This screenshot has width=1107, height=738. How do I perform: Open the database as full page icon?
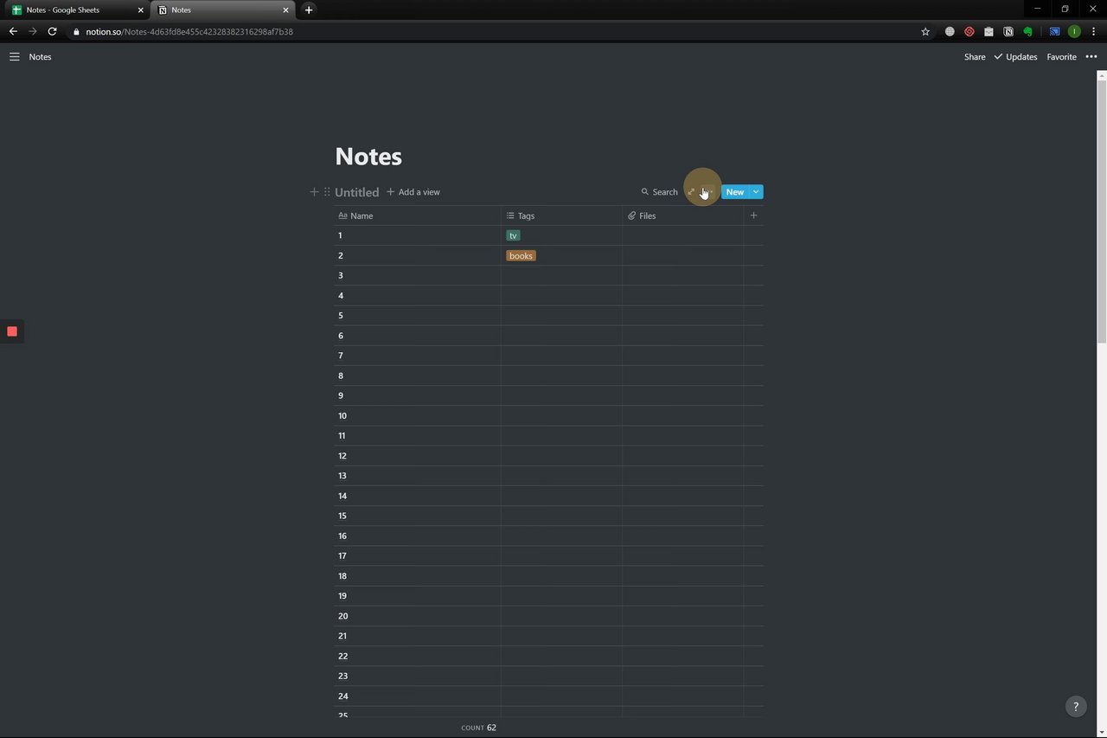[x=691, y=192]
